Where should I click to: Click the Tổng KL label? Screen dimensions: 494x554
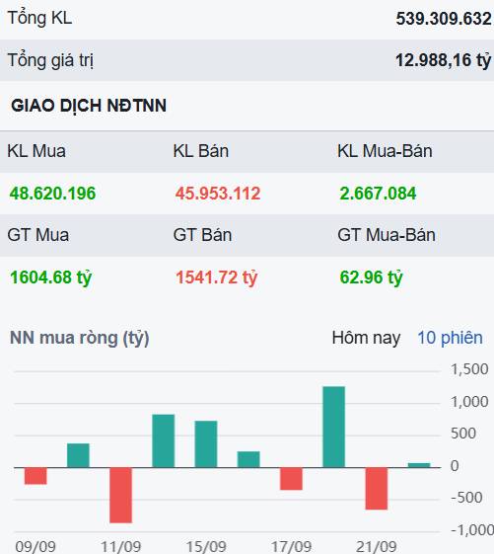pos(39,18)
